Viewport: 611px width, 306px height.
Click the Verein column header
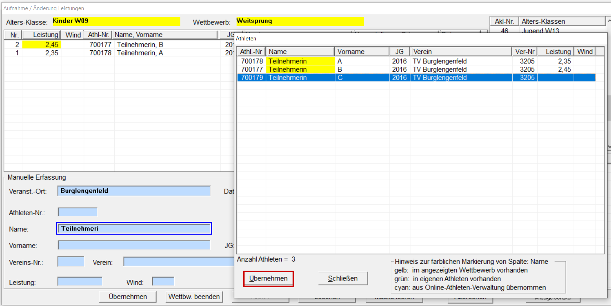click(x=460, y=52)
